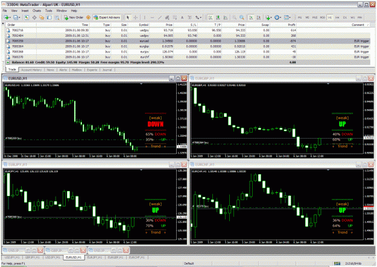Image resolution: width=377 pixels, height=267 pixels.
Task: Zoom in the chart with magnifier icon
Action: click(234, 17)
